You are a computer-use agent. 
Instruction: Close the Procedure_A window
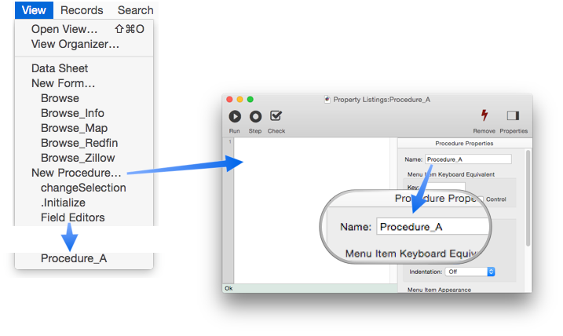click(x=229, y=100)
